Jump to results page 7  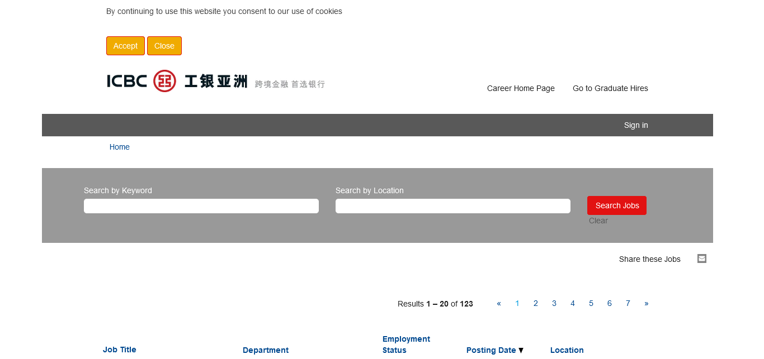[x=628, y=304]
